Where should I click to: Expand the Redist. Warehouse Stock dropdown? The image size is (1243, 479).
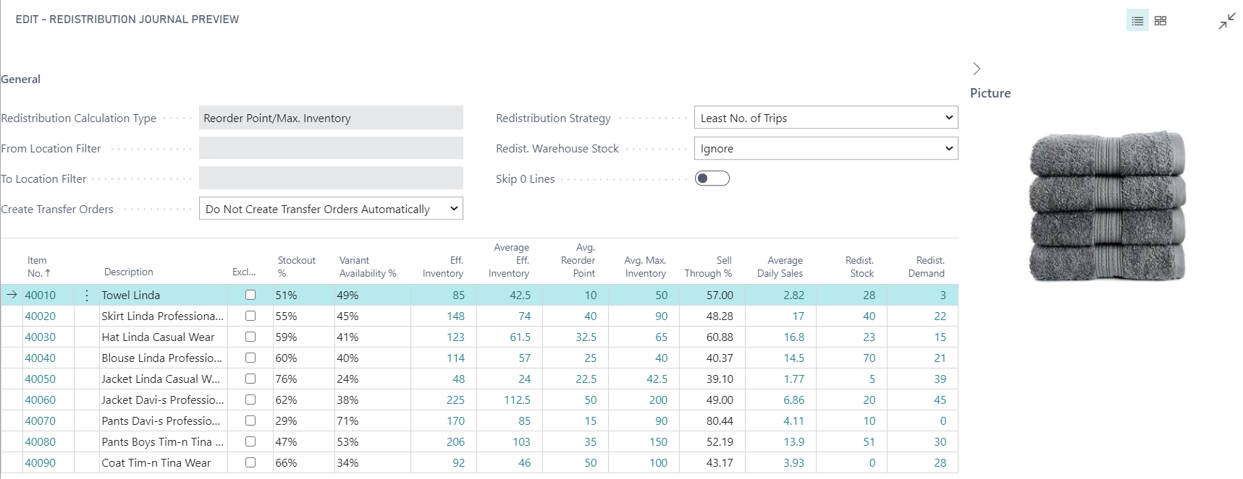825,148
